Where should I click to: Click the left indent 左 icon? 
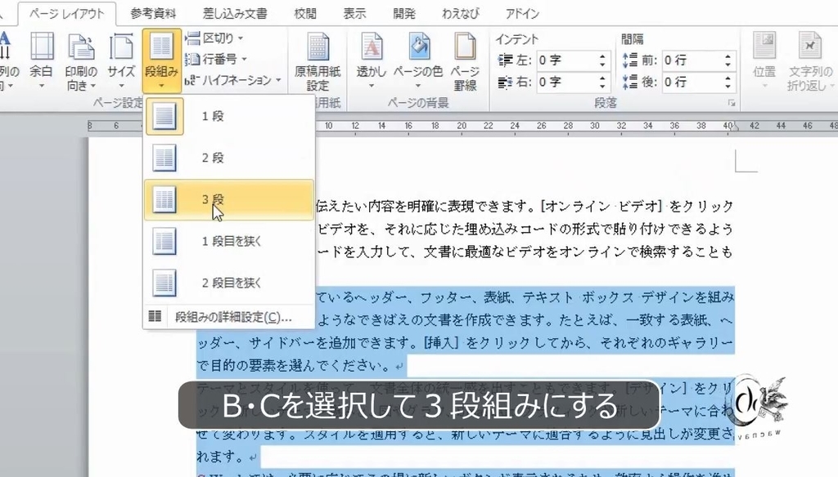(x=505, y=60)
